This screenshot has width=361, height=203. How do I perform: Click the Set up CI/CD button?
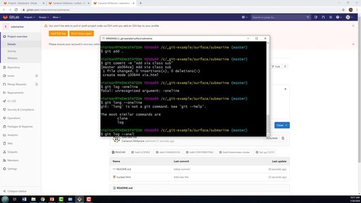(265, 152)
